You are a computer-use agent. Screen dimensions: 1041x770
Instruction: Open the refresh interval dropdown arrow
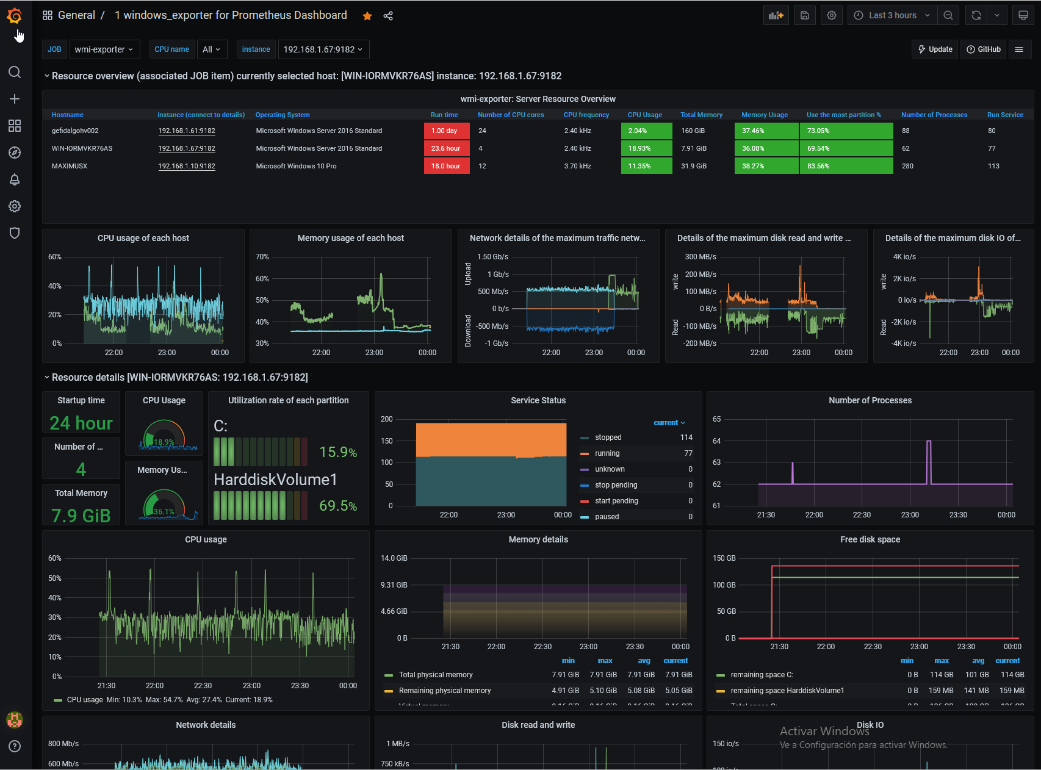tap(997, 15)
